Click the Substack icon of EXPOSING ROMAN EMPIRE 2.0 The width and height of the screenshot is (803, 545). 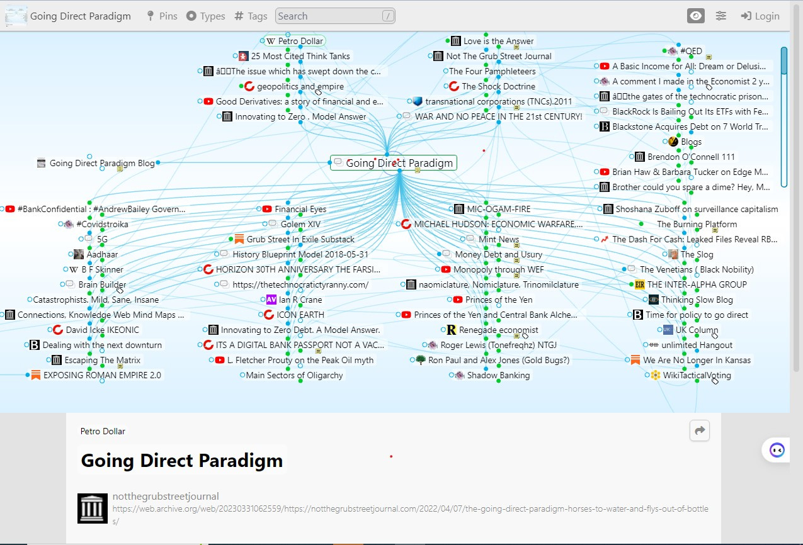coord(35,375)
